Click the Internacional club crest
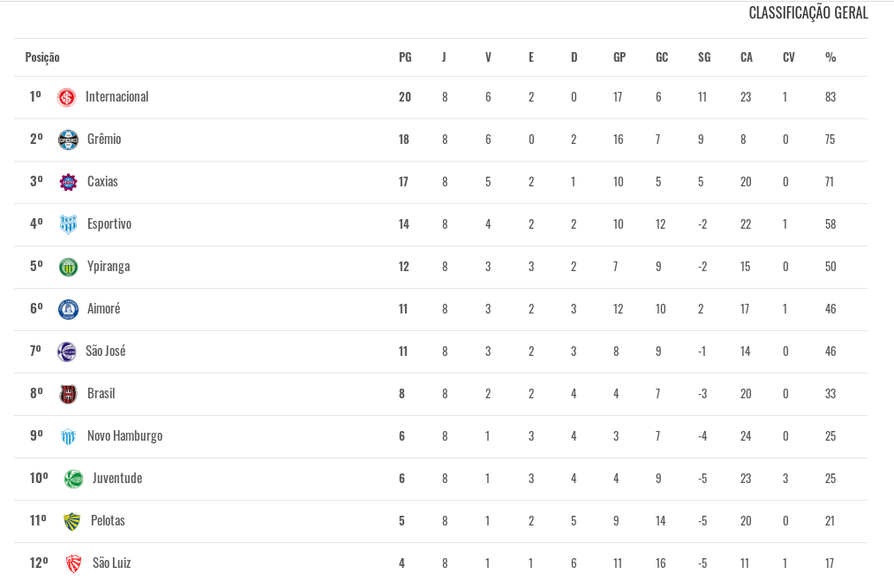 pyautogui.click(x=67, y=97)
